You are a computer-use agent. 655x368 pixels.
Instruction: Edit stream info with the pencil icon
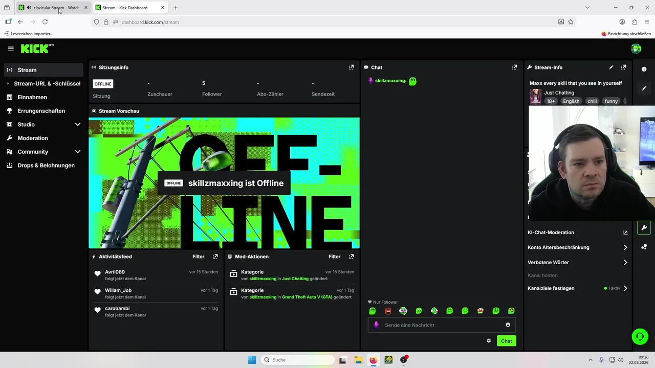tap(611, 67)
